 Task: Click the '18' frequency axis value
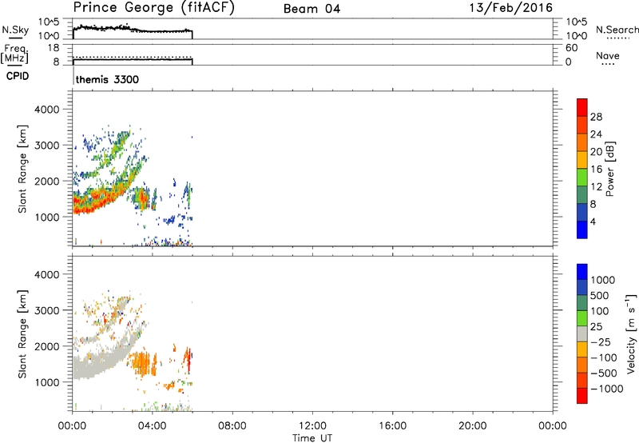pos(54,48)
